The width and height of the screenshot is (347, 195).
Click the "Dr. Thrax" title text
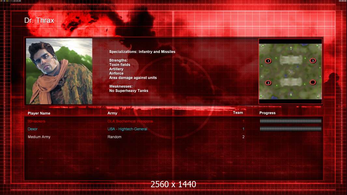[x=39, y=20]
